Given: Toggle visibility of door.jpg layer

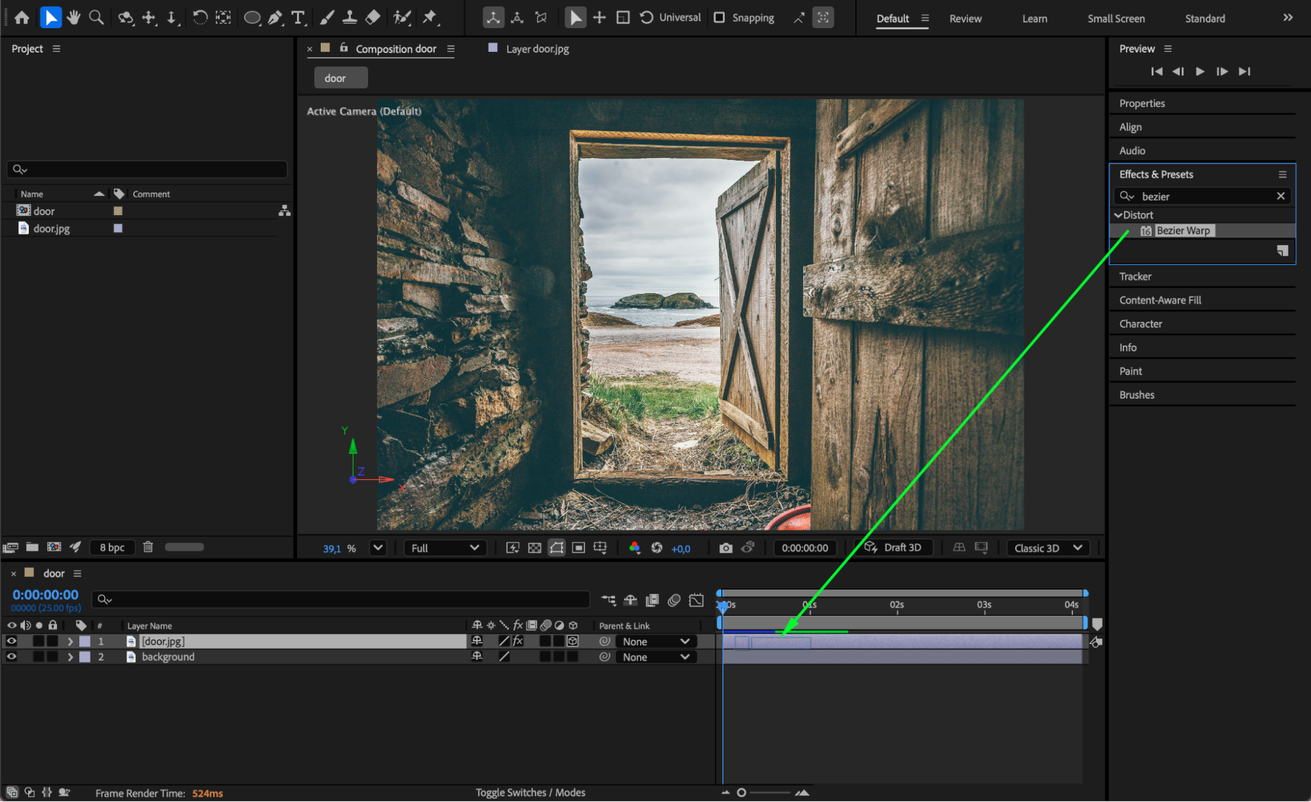Looking at the screenshot, I should pyautogui.click(x=11, y=641).
